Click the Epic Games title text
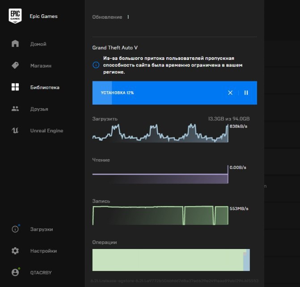This screenshot has height=287, width=300. point(44,16)
